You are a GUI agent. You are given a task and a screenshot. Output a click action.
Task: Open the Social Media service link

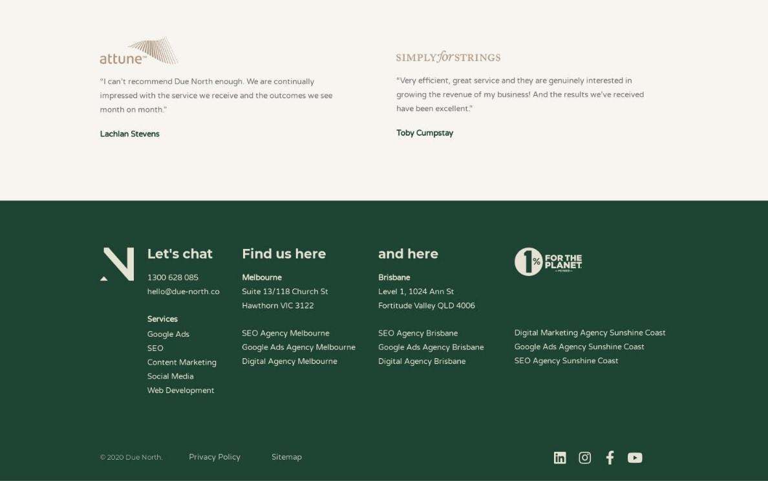[x=171, y=376]
